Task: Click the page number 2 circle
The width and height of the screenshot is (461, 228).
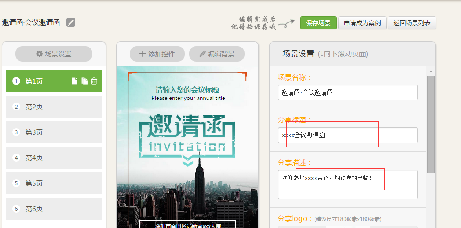Action: point(16,107)
